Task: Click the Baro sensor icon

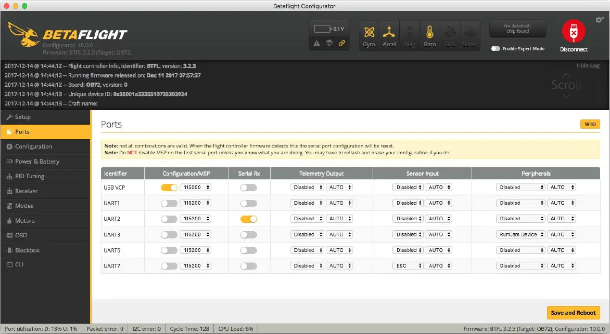Action: (x=429, y=32)
